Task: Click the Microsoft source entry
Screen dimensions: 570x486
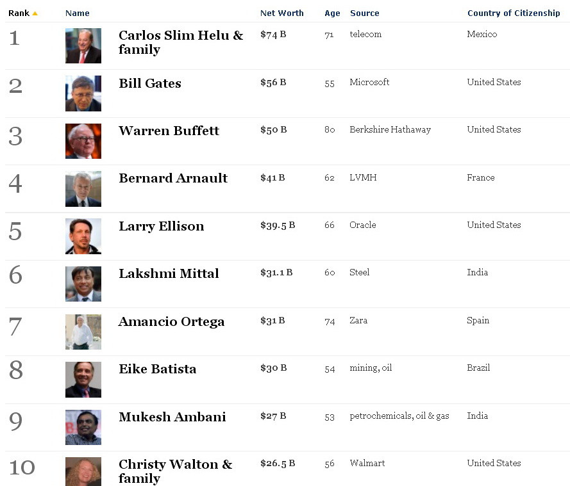Action: (369, 82)
